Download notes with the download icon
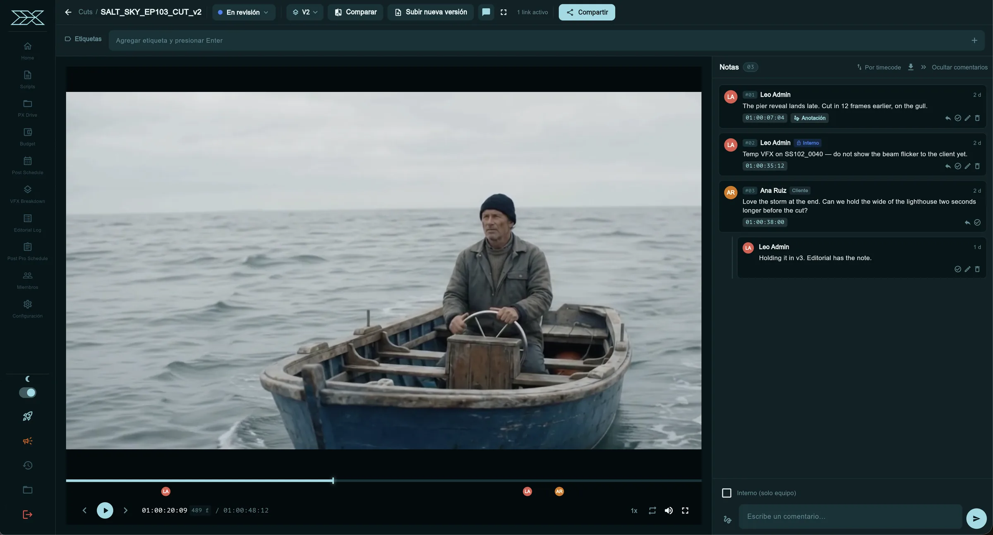The image size is (993, 535). point(911,67)
